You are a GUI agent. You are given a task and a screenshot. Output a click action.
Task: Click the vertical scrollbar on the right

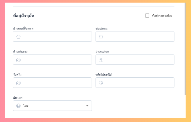(185, 48)
